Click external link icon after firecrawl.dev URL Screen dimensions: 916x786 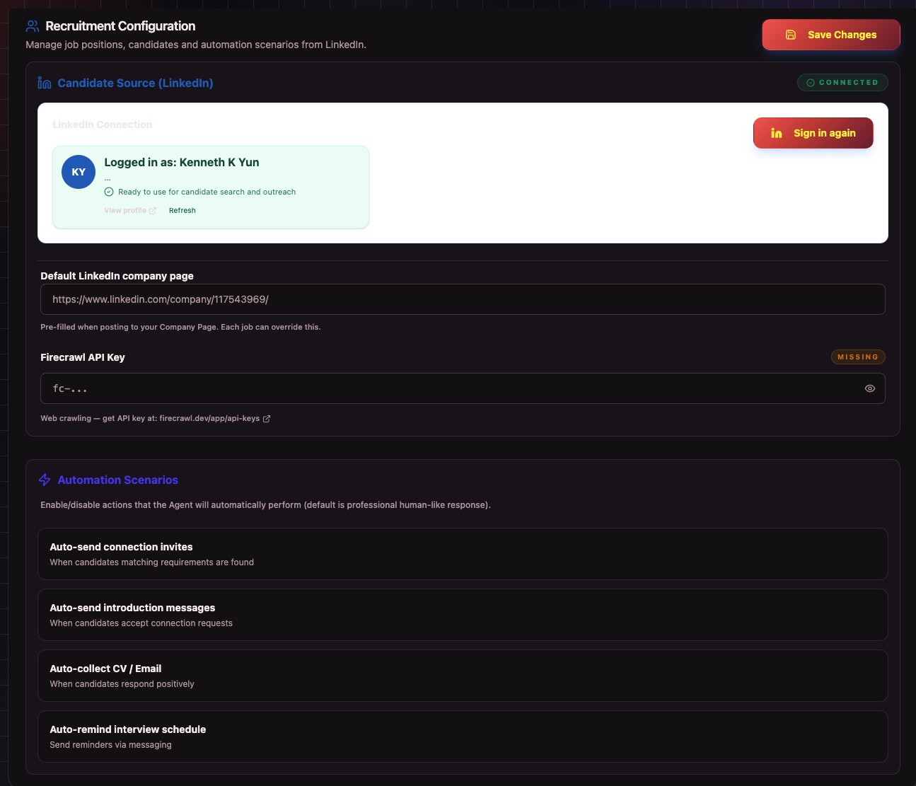[267, 419]
